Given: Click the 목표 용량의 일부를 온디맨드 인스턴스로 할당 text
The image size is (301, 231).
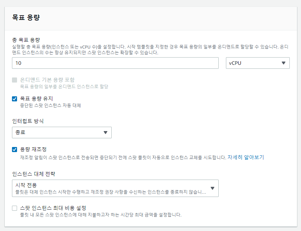Looking at the screenshot, I should [64, 87].
